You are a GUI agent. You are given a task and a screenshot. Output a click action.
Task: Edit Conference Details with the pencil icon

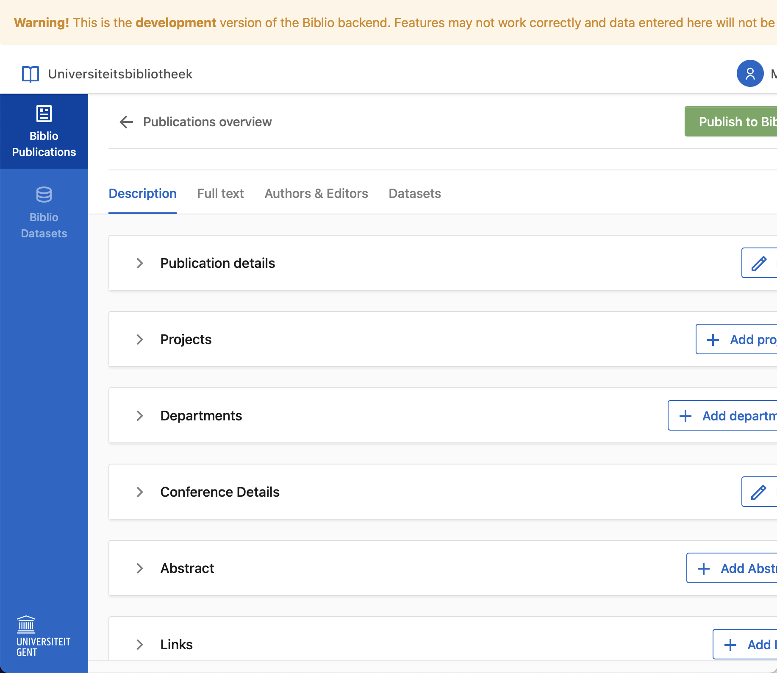pyautogui.click(x=760, y=492)
